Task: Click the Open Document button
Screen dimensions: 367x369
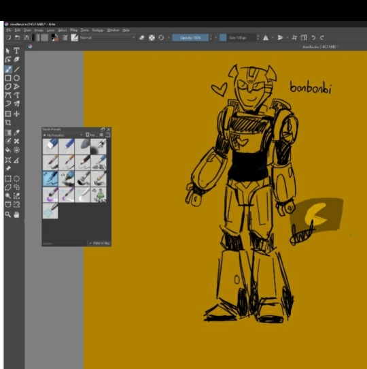Action: [17, 37]
